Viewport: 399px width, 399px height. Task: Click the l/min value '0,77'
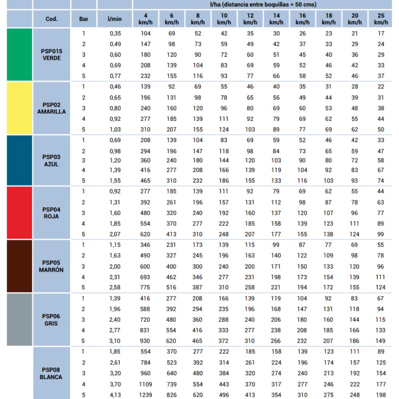click(x=115, y=76)
